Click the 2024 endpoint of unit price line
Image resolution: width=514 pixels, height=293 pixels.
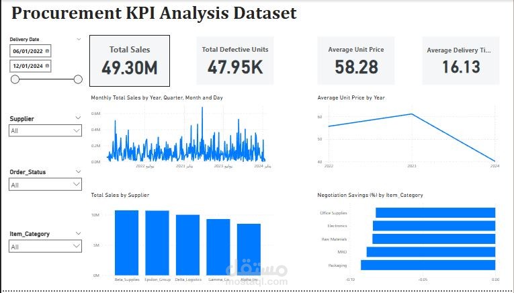pyautogui.click(x=495, y=161)
